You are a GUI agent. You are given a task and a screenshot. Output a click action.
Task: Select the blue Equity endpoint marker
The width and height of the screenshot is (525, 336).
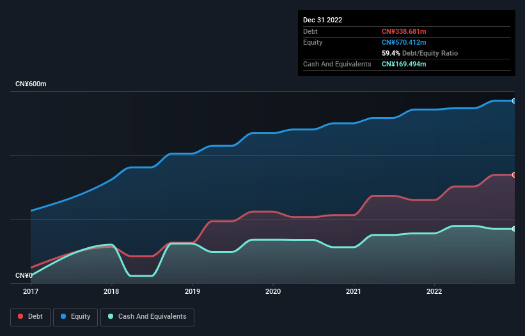pyautogui.click(x=514, y=101)
